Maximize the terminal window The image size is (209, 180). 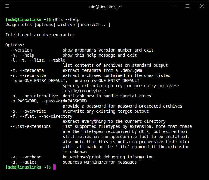188,6
